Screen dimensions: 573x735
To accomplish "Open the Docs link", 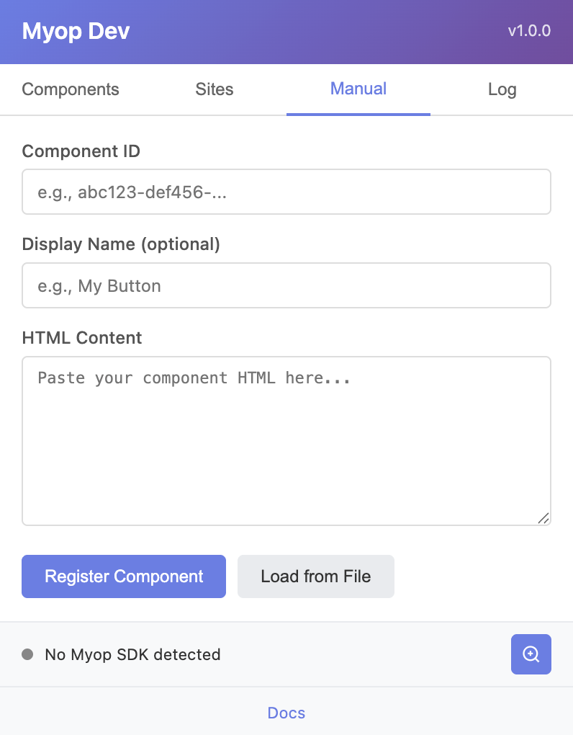I will point(286,713).
